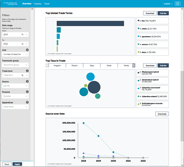The height and width of the screenshot is (167, 184).
Task: Select Galanthus woronowii legend entry
Action: pyautogui.click(x=152, y=88)
